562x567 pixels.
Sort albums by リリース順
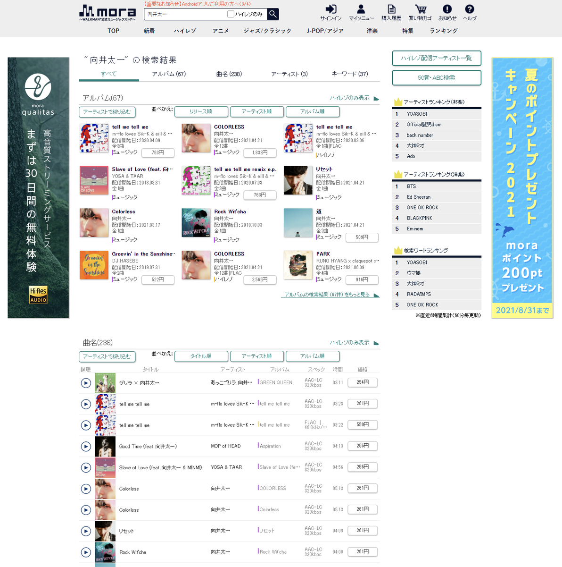coord(201,111)
